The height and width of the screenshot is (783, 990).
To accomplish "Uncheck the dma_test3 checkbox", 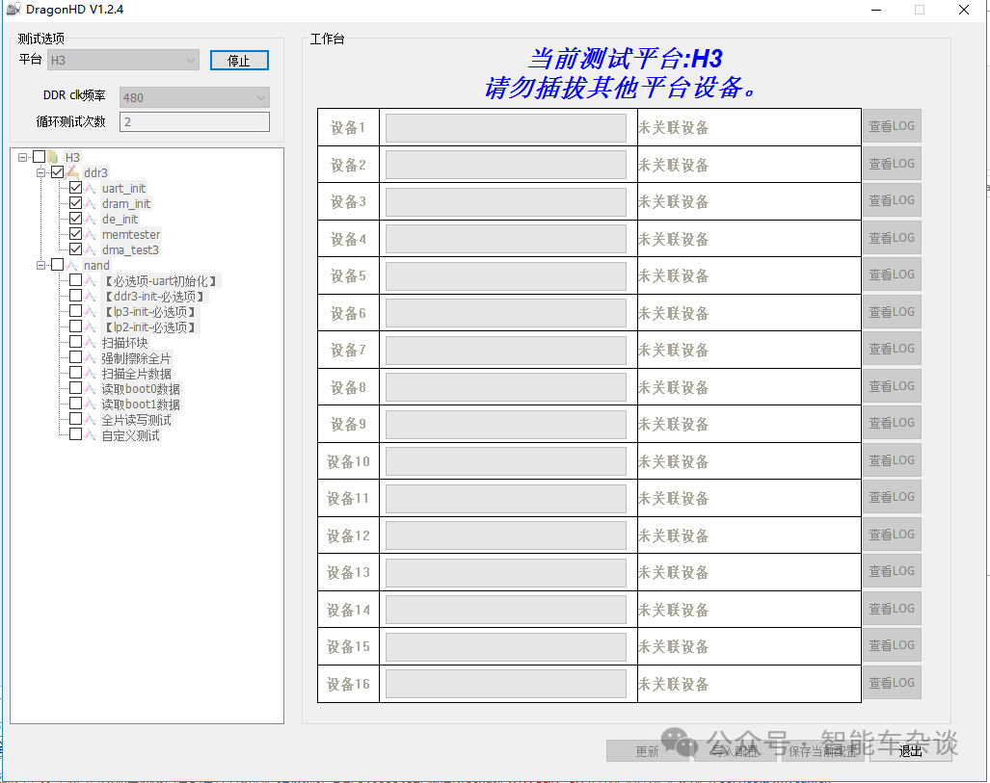I will coord(76,249).
